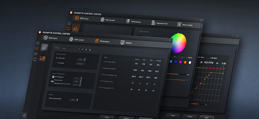Click VRAM Speed average value 1012
The image size is (259, 119).
157,71
